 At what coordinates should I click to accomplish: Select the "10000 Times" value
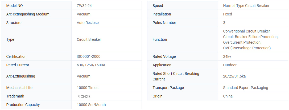point(88,88)
